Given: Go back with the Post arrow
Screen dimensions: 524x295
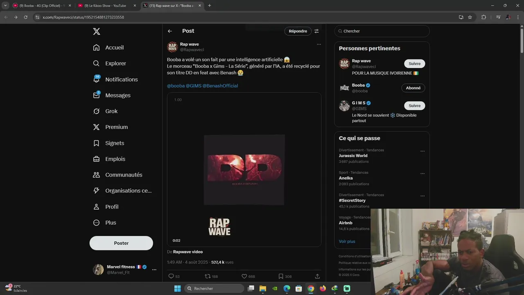Looking at the screenshot, I should 170,31.
